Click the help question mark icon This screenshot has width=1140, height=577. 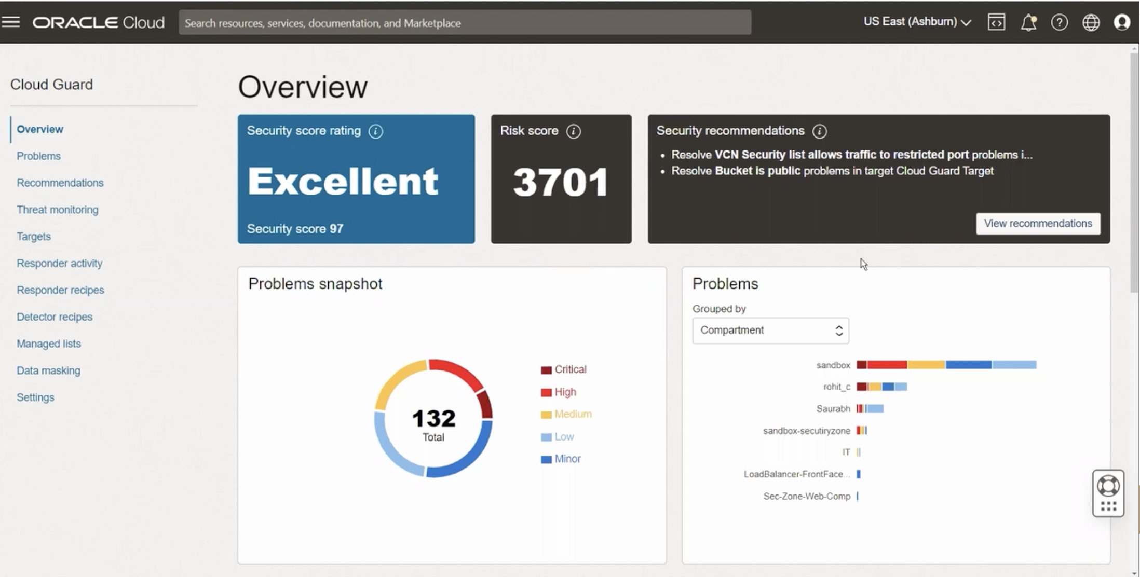[1059, 22]
